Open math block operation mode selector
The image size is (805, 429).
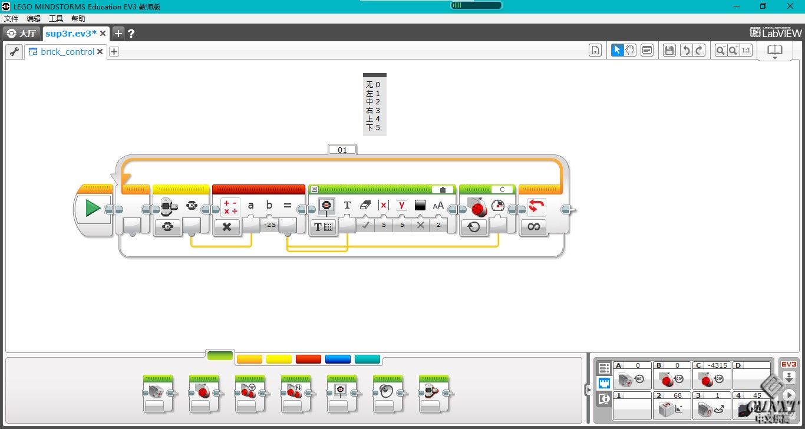pos(227,227)
